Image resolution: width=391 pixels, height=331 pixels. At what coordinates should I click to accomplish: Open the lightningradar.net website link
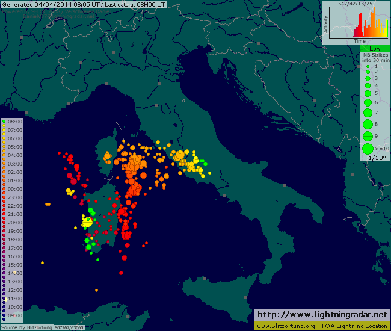[322, 315]
